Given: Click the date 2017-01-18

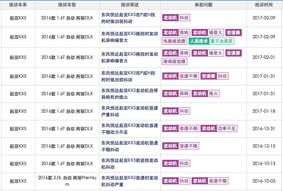Looking at the screenshot, I should [264, 111].
